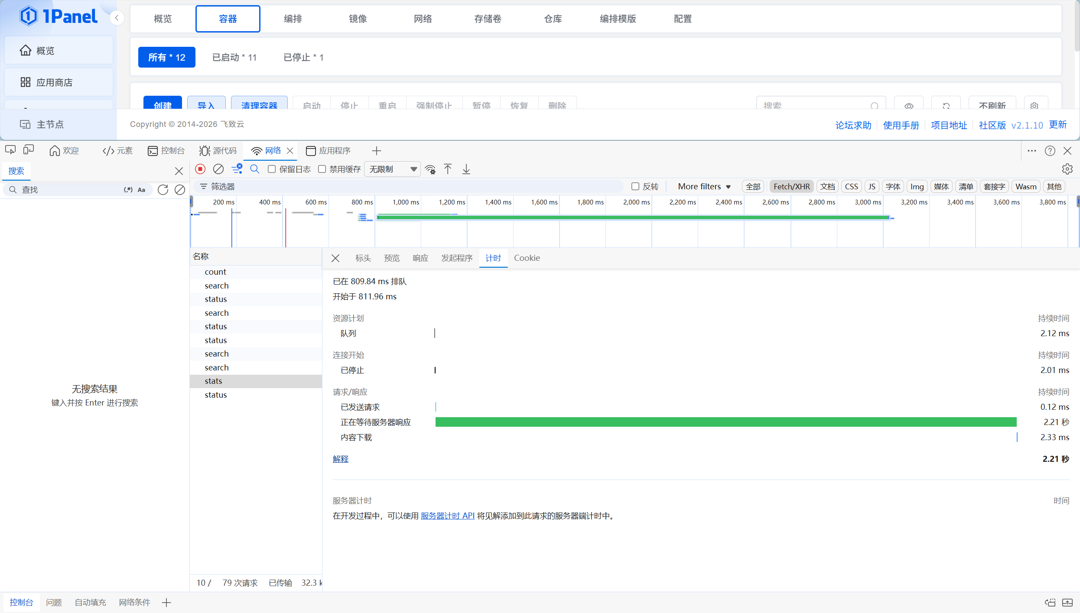Screen dimensions: 1080x613
Task: Click the 查找 search input field
Action: point(69,190)
